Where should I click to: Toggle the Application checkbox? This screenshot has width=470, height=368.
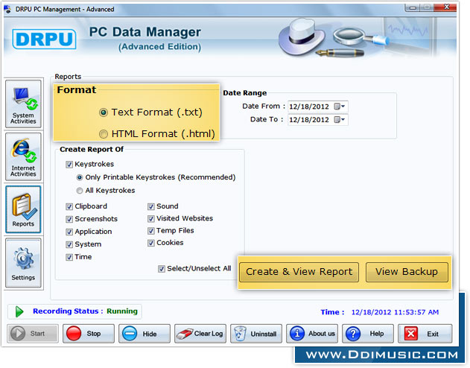[69, 232]
